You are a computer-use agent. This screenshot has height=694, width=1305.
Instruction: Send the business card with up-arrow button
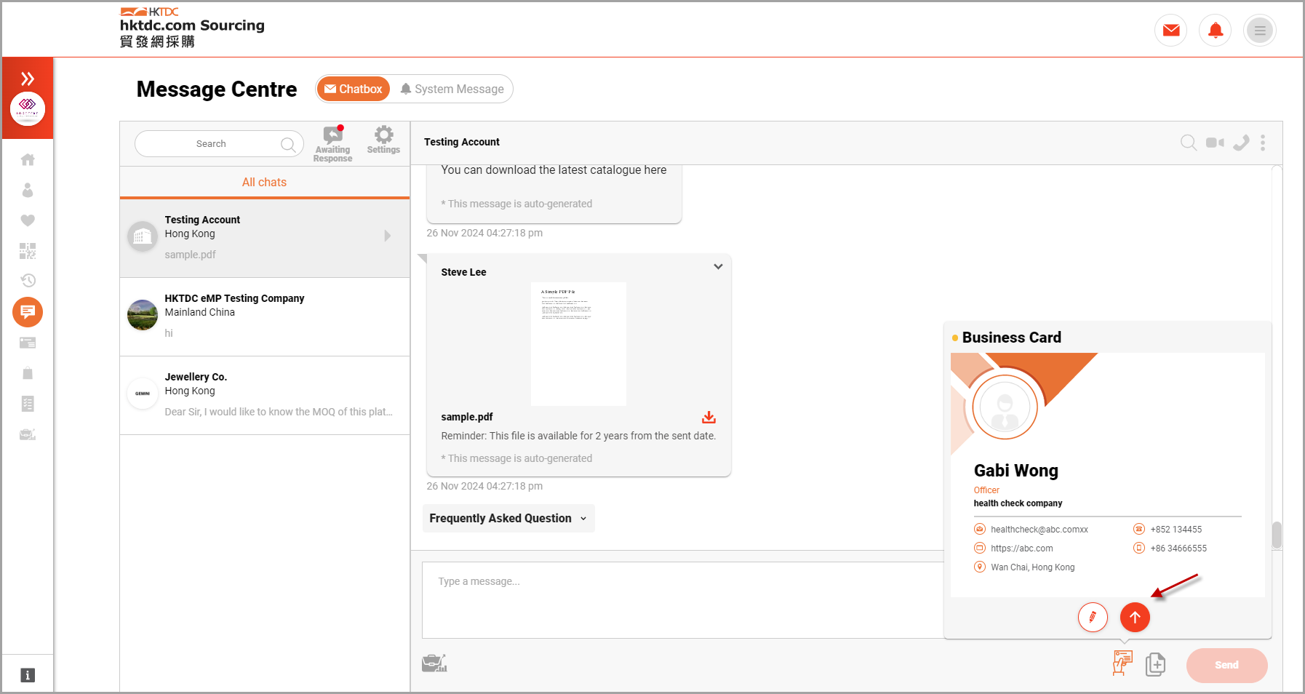1135,617
